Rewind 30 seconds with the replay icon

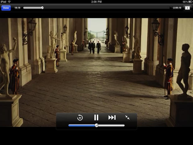pyautogui.click(x=80, y=117)
